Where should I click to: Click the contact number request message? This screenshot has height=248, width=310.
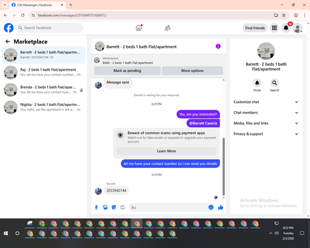coord(170,164)
